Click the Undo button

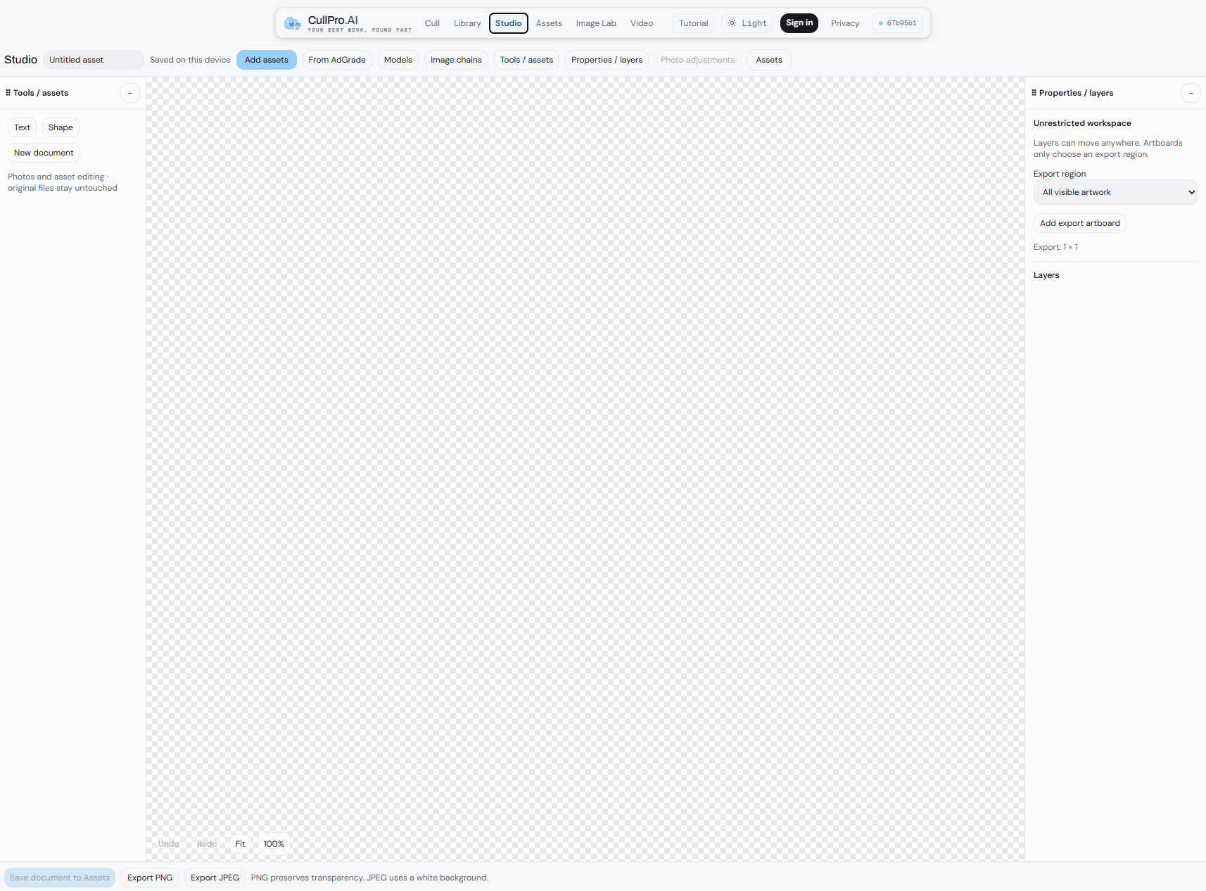coord(169,844)
